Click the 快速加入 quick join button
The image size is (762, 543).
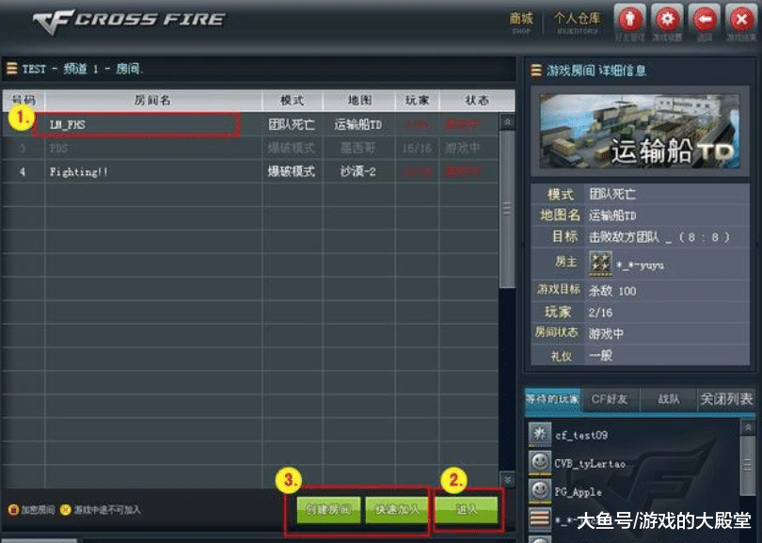pos(397,509)
